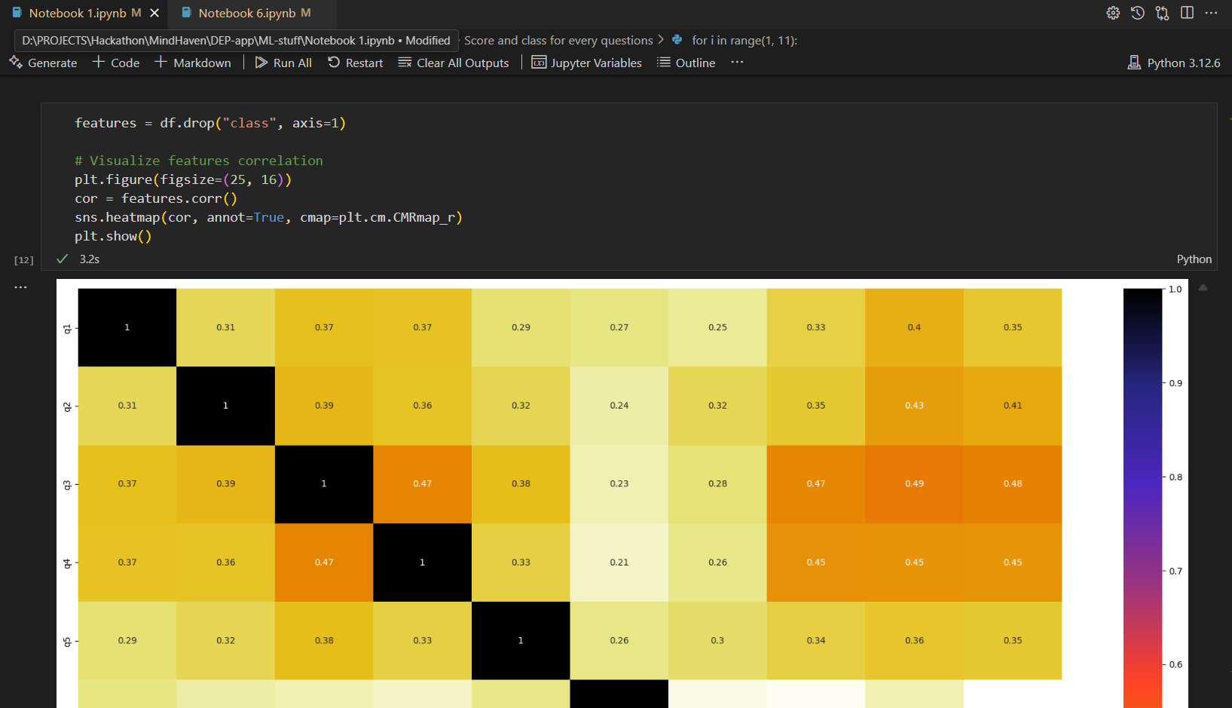Click the code line starting 'features = df.drop'

(210, 123)
